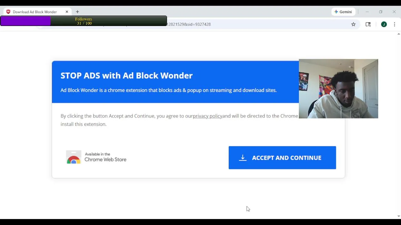Image resolution: width=401 pixels, height=225 pixels.
Task: Click the page scrollbar down arrow
Action: pyautogui.click(x=398, y=216)
